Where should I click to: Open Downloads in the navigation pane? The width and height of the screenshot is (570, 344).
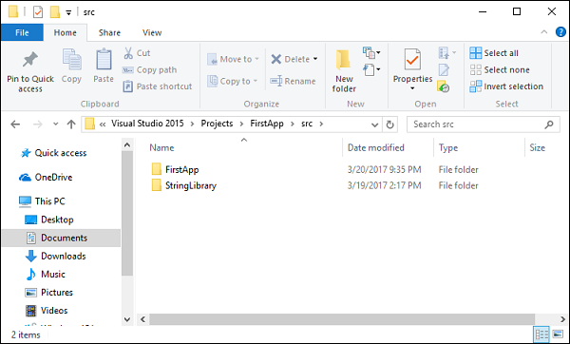click(64, 256)
